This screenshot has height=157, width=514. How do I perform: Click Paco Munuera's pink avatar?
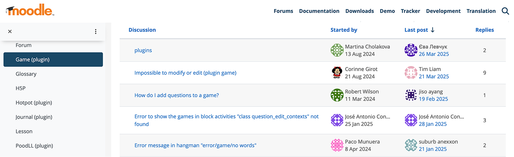[337, 145]
